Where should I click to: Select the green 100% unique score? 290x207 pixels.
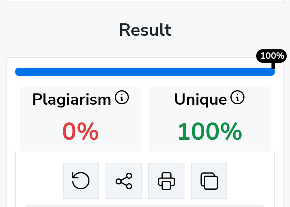click(x=209, y=131)
